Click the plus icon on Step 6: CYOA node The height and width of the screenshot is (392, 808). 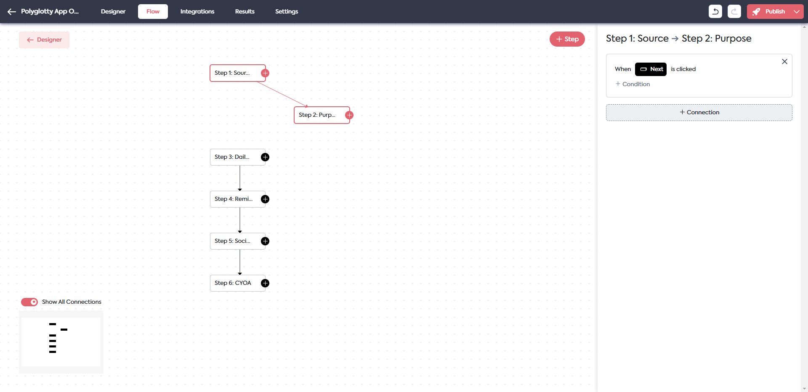[x=265, y=283]
